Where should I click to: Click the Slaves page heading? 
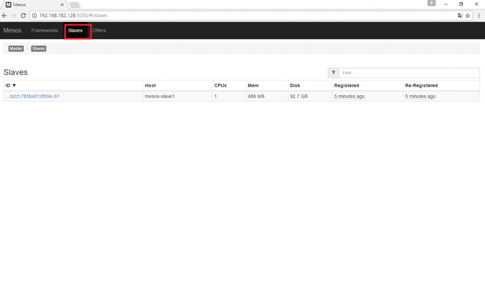click(x=16, y=72)
